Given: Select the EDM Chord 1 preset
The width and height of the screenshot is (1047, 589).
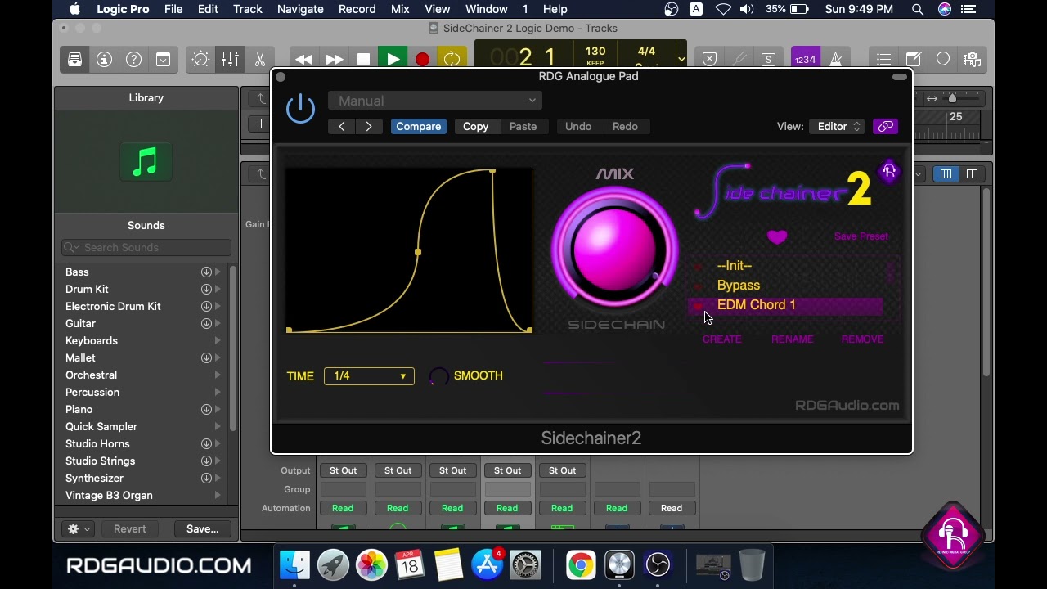Looking at the screenshot, I should pos(785,304).
